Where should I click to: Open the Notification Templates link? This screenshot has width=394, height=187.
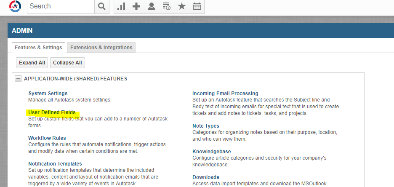pyautogui.click(x=55, y=164)
